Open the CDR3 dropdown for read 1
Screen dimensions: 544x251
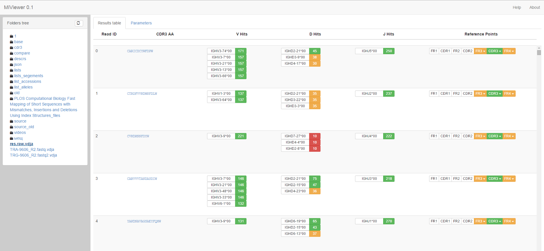pos(494,94)
